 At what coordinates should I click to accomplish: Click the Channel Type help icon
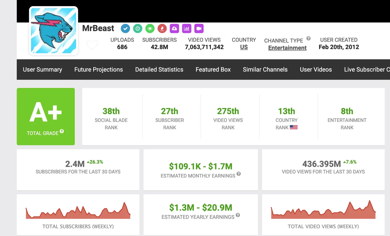pos(308,38)
